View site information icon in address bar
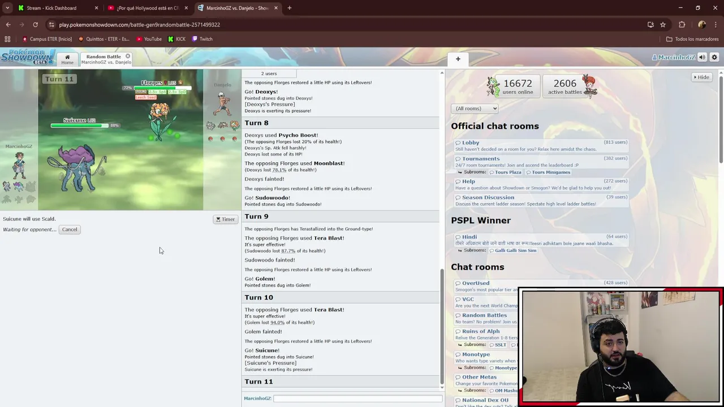The height and width of the screenshot is (407, 724). click(x=51, y=25)
